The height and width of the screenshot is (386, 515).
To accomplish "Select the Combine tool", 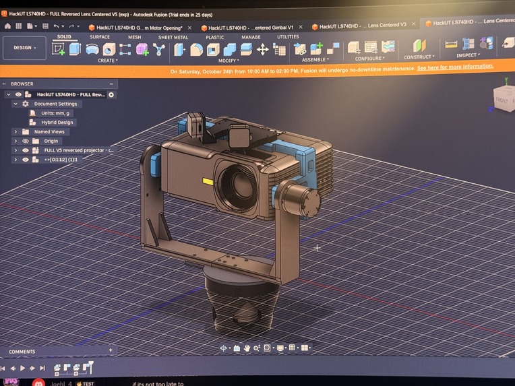I will pyautogui.click(x=230, y=50).
